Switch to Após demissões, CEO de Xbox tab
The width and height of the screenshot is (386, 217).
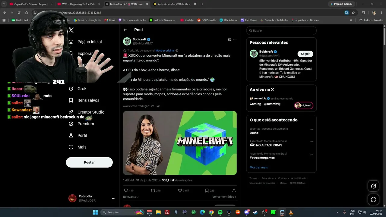coord(175,4)
